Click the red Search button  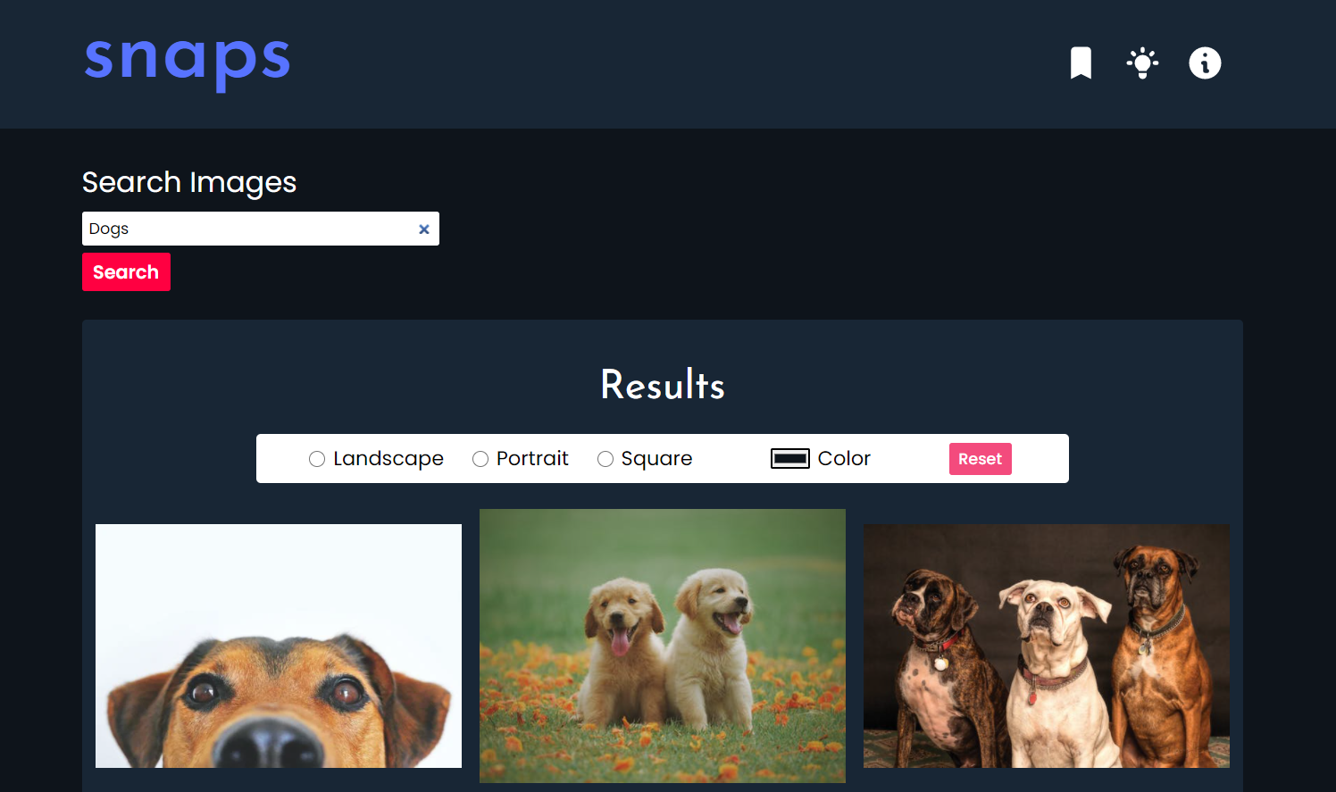[126, 272]
